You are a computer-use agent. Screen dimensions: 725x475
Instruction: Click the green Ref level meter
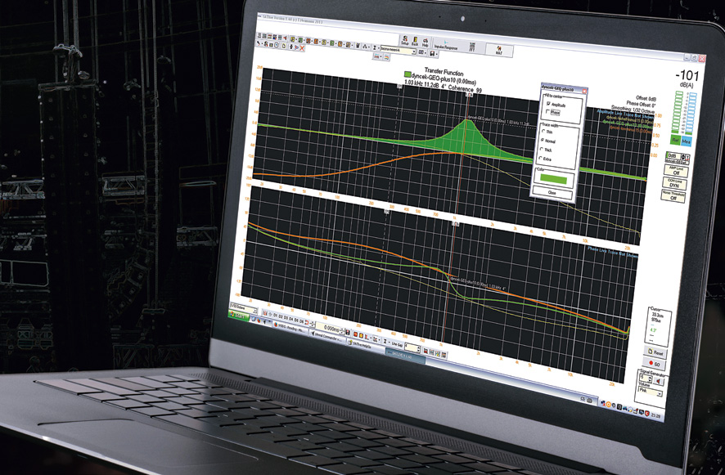coord(678,112)
